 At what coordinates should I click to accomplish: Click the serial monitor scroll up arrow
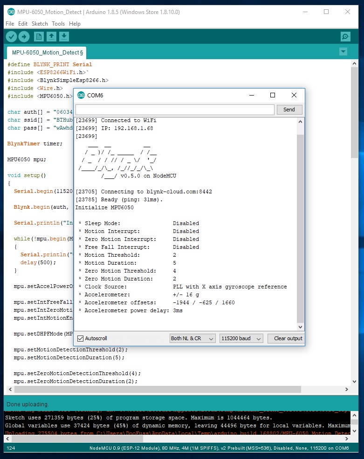point(300,122)
